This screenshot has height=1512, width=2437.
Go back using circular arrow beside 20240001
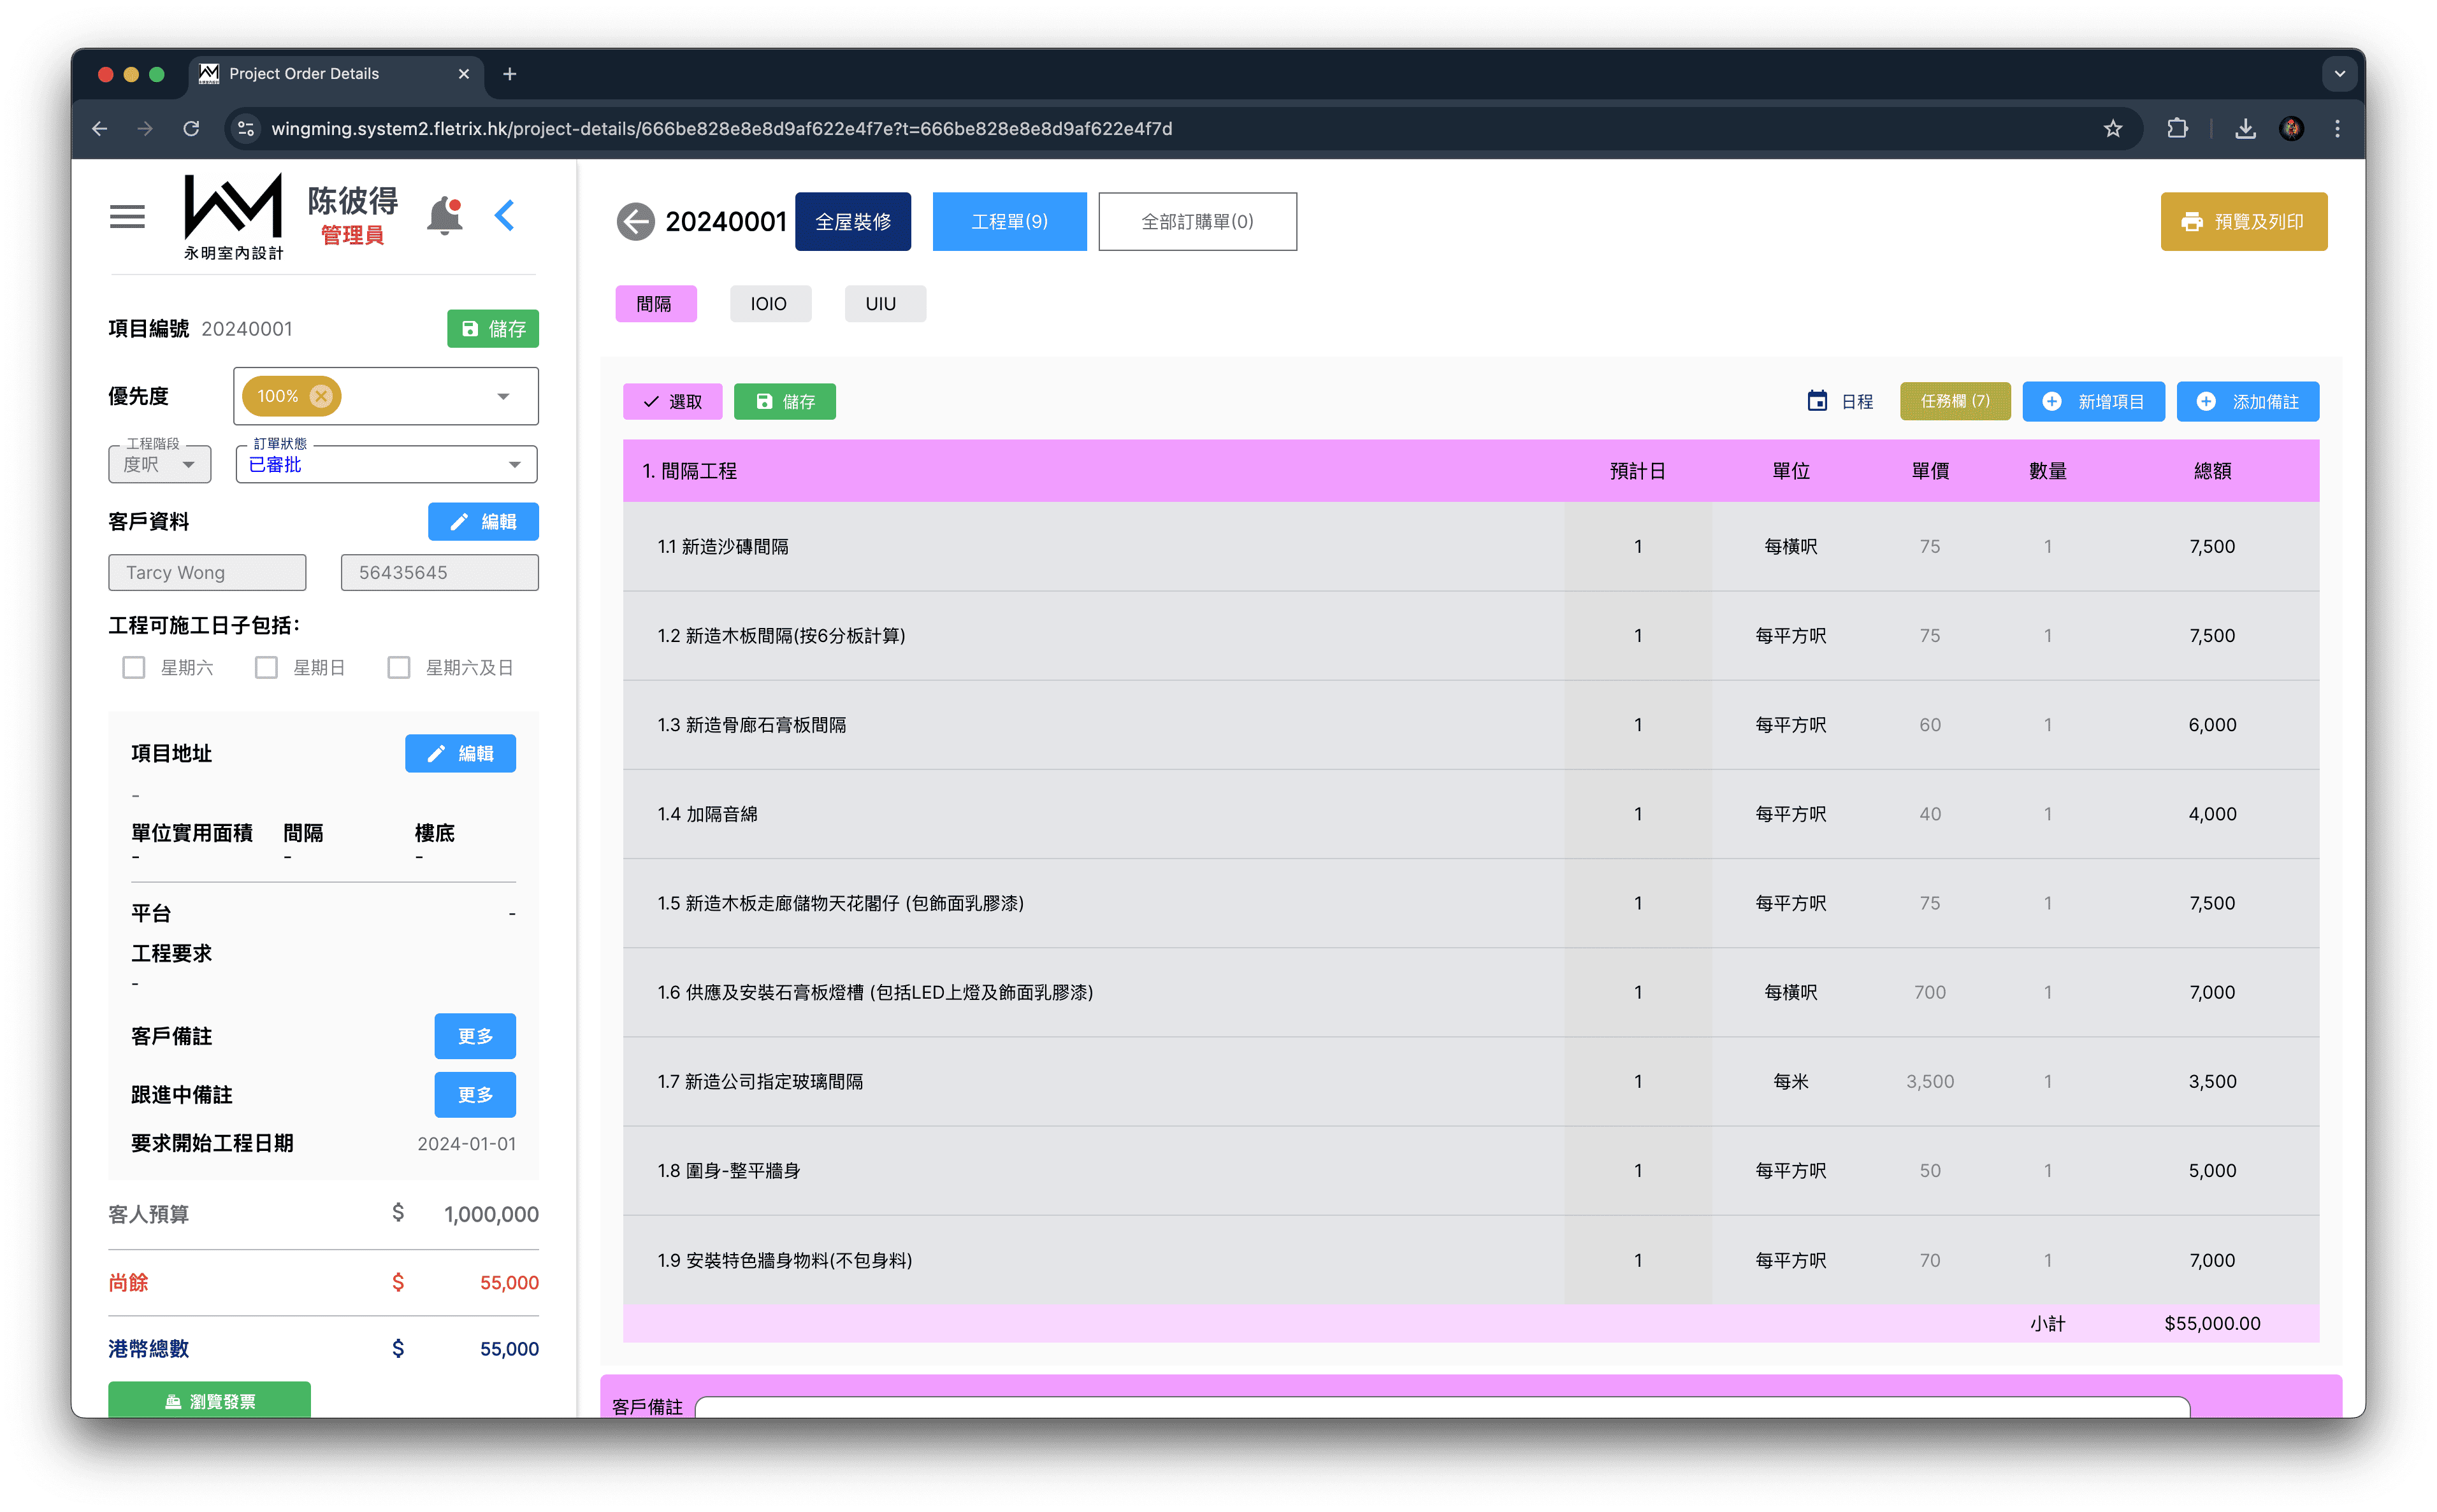635,222
